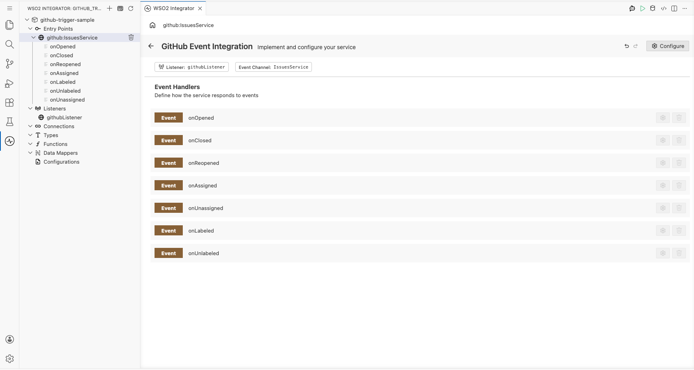Image resolution: width=694 pixels, height=370 pixels.
Task: Open the Extensions view
Action: click(x=10, y=102)
